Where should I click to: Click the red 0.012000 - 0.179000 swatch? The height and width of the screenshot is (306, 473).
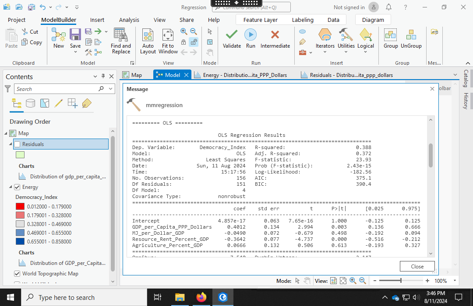(x=20, y=207)
